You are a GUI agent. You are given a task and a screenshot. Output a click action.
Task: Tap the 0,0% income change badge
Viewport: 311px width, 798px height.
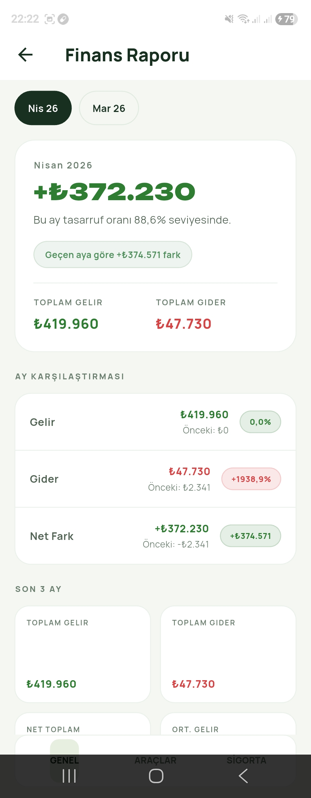point(260,422)
